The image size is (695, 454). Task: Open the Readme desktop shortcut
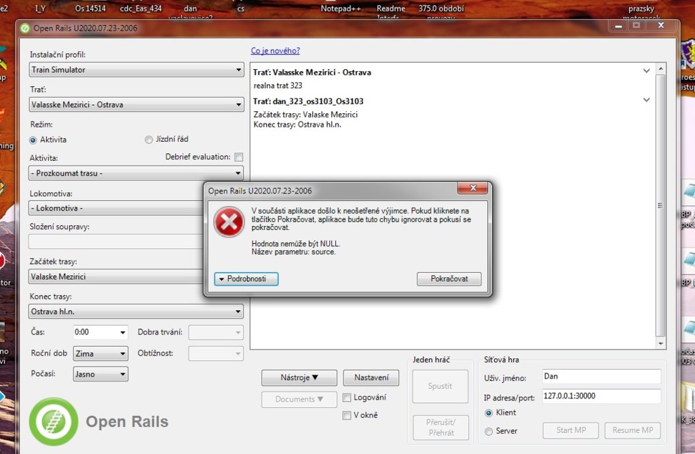391,9
